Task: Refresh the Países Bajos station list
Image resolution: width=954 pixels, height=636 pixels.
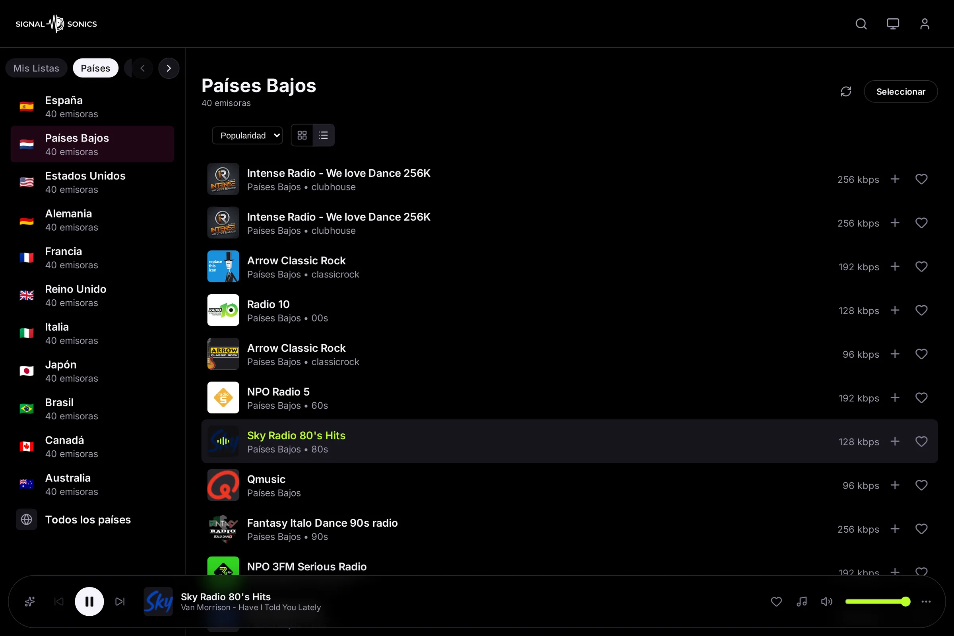Action: pyautogui.click(x=846, y=92)
